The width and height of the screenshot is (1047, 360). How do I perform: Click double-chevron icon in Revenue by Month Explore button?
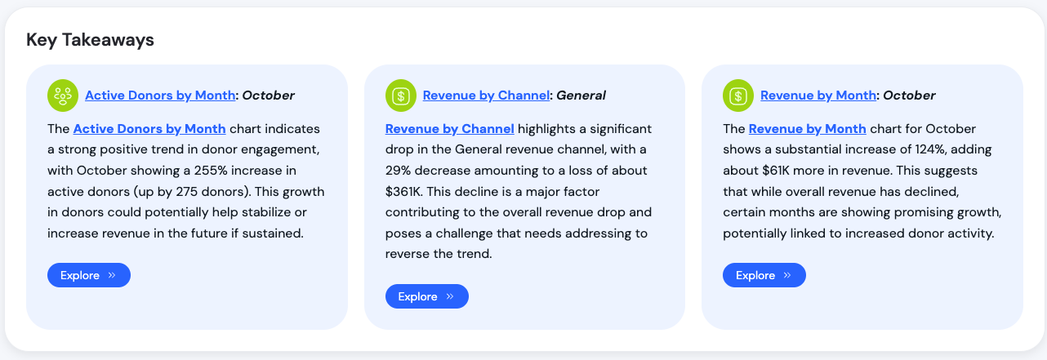click(x=787, y=276)
